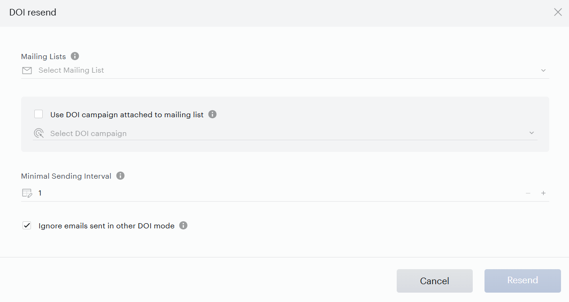This screenshot has height=302, width=569.
Task: Uncheck Ignore emails sent in other DOI mode
Action: (x=26, y=226)
